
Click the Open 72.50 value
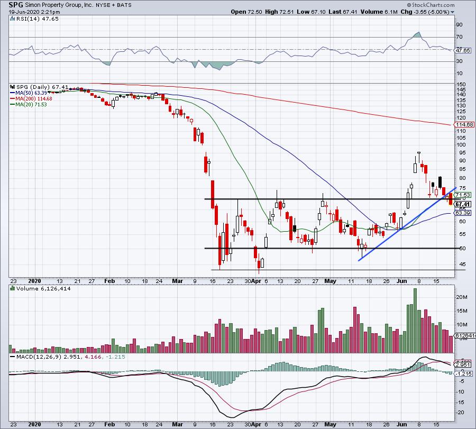pyautogui.click(x=246, y=12)
